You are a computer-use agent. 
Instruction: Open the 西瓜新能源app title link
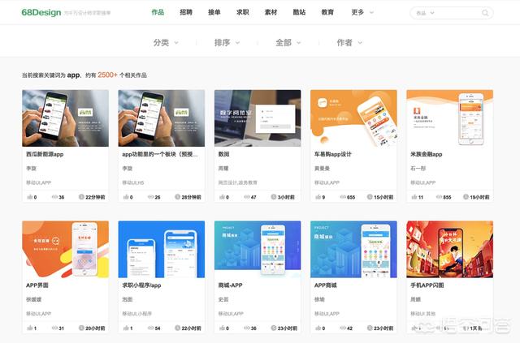45,154
